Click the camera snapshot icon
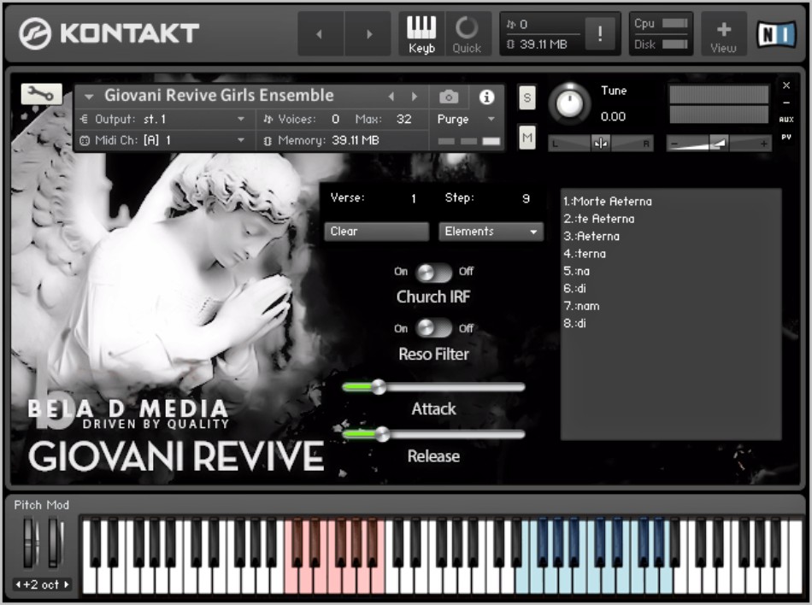The height and width of the screenshot is (605, 812). pyautogui.click(x=449, y=97)
